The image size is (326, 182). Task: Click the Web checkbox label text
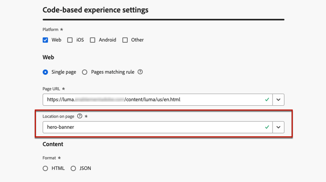(56, 40)
